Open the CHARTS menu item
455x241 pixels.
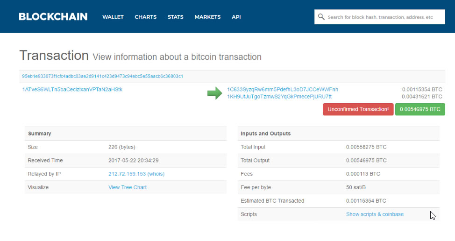tap(145, 17)
